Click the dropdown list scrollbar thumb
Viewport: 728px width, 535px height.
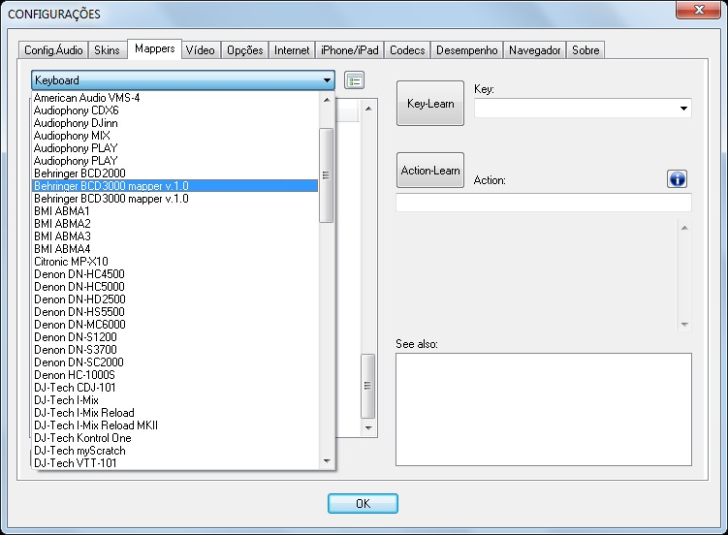pyautogui.click(x=327, y=175)
